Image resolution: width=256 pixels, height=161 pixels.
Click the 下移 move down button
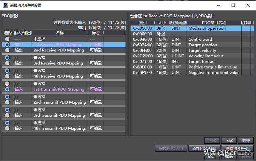click(x=229, y=140)
